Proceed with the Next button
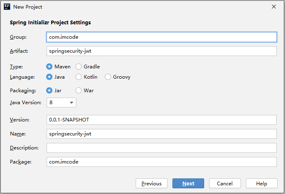Viewport: 285px width, 194px height. [188, 183]
